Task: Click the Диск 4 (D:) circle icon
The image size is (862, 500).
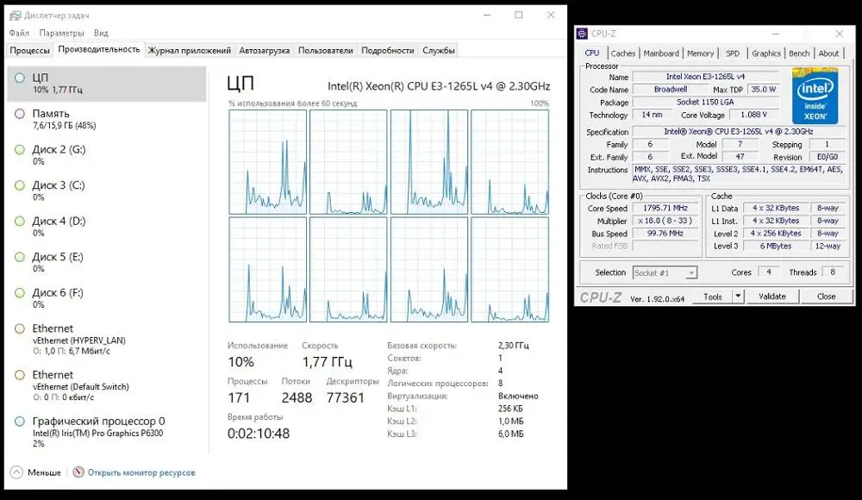Action: point(20,222)
